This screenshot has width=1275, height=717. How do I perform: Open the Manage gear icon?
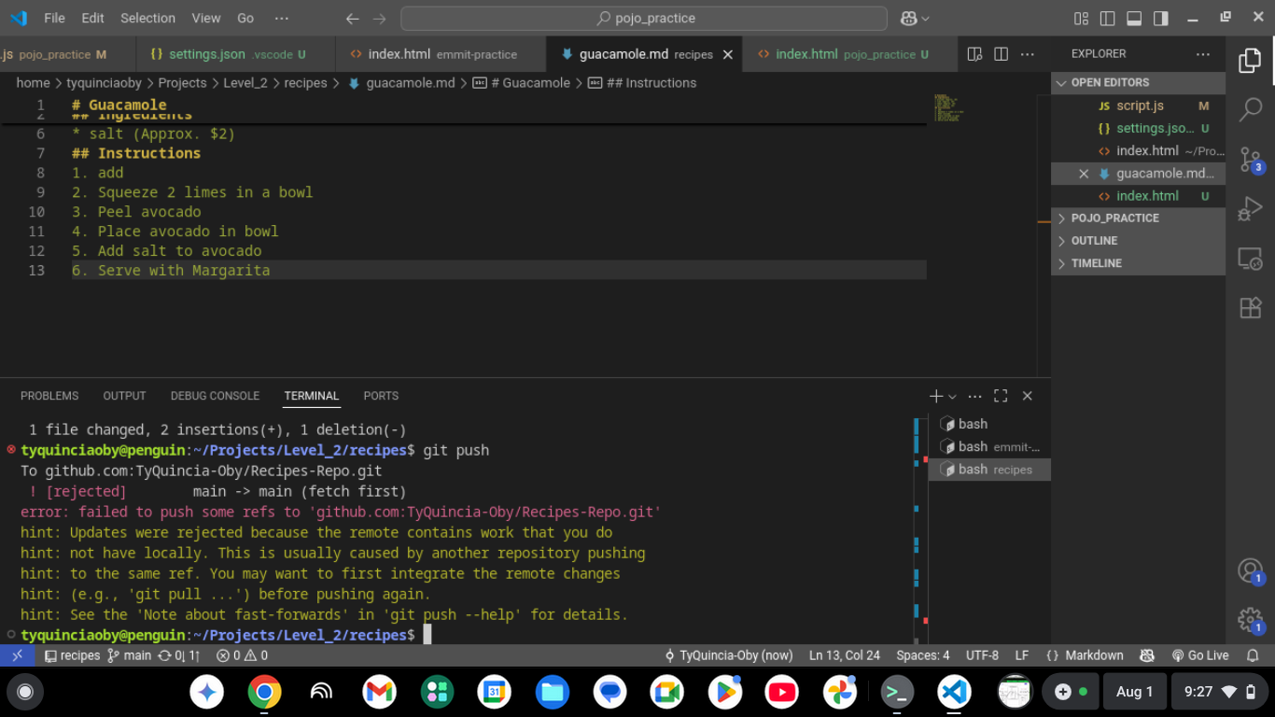1250,619
